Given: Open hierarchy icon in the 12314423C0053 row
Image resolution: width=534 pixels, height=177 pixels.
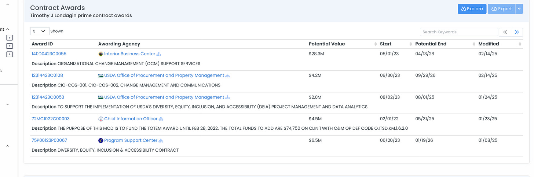Looking at the screenshot, I should [x=227, y=97].
